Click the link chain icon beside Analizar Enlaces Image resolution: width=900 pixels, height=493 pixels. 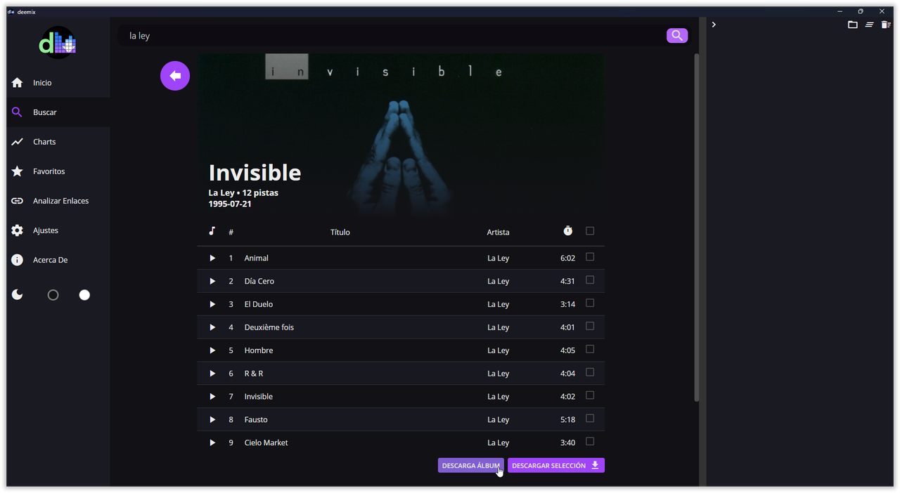tap(18, 201)
